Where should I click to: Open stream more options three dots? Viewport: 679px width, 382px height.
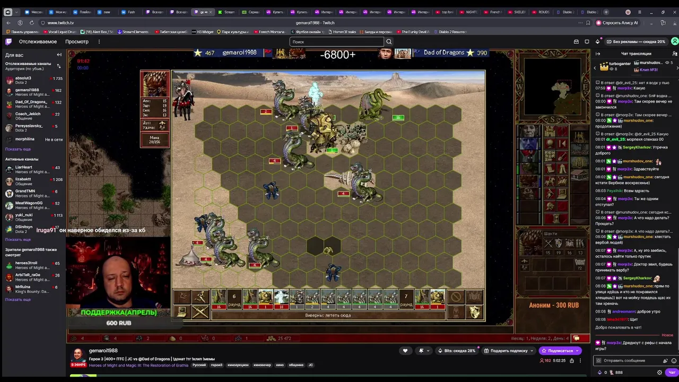[x=580, y=361]
